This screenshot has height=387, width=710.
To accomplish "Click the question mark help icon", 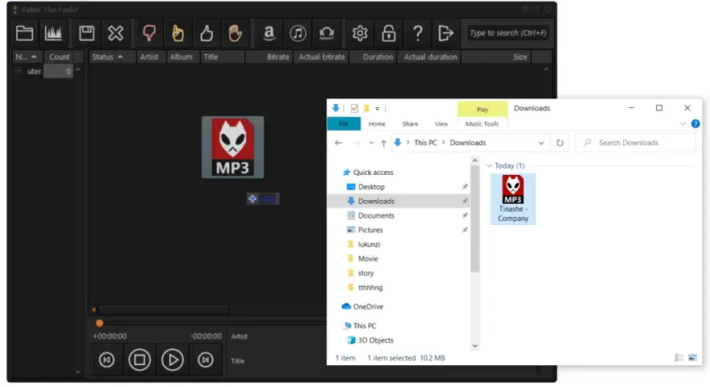I will (x=417, y=33).
